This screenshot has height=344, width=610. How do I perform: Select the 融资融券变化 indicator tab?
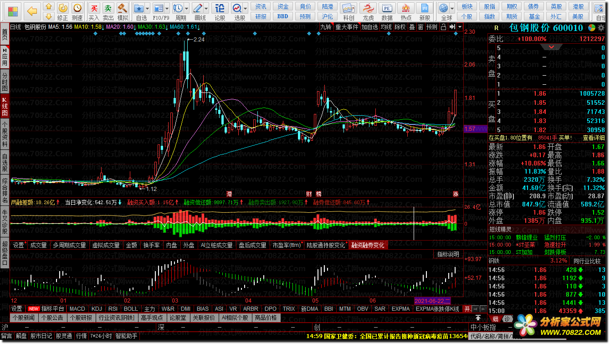pyautogui.click(x=368, y=245)
